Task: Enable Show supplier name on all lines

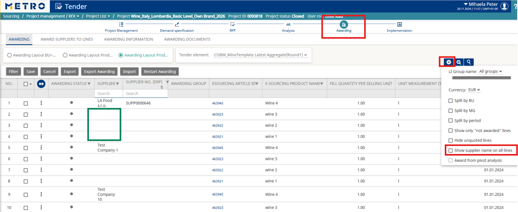Action: pyautogui.click(x=451, y=150)
